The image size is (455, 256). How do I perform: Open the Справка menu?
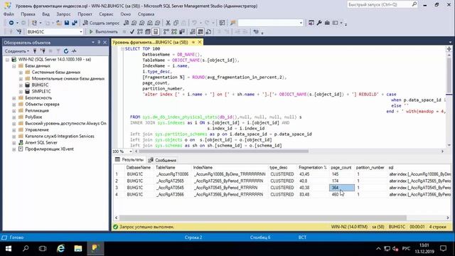point(146,14)
